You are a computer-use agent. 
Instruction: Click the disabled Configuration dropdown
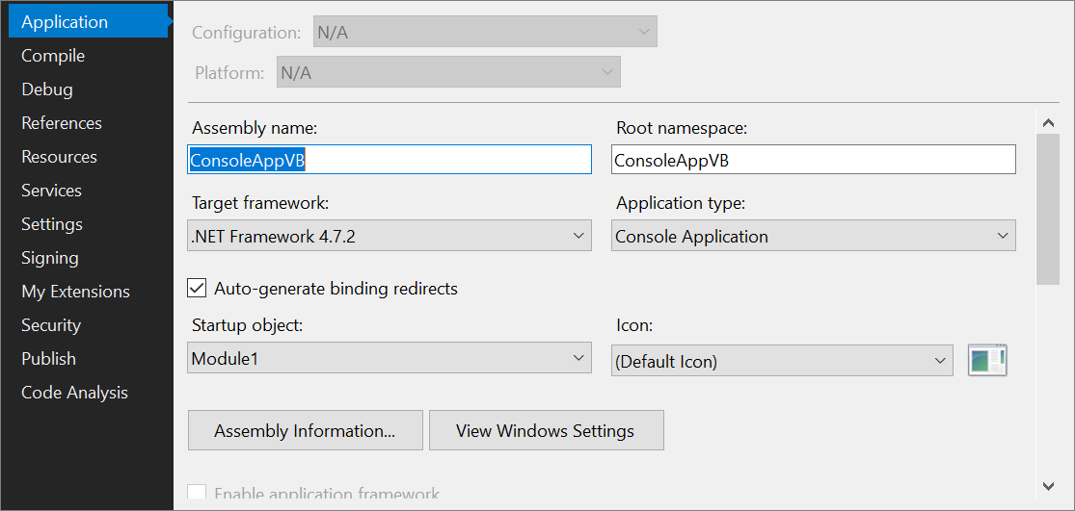pos(485,32)
